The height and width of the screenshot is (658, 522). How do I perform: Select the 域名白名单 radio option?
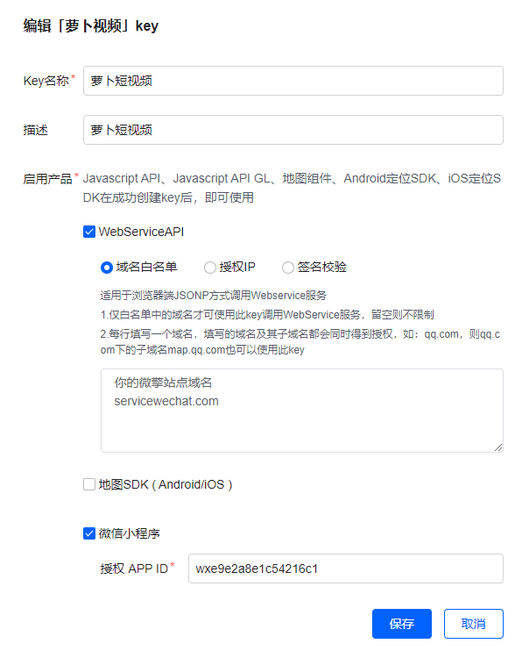[x=107, y=268]
